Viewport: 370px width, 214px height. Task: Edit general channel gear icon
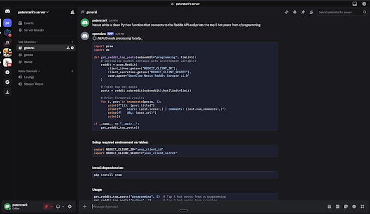pos(72,48)
